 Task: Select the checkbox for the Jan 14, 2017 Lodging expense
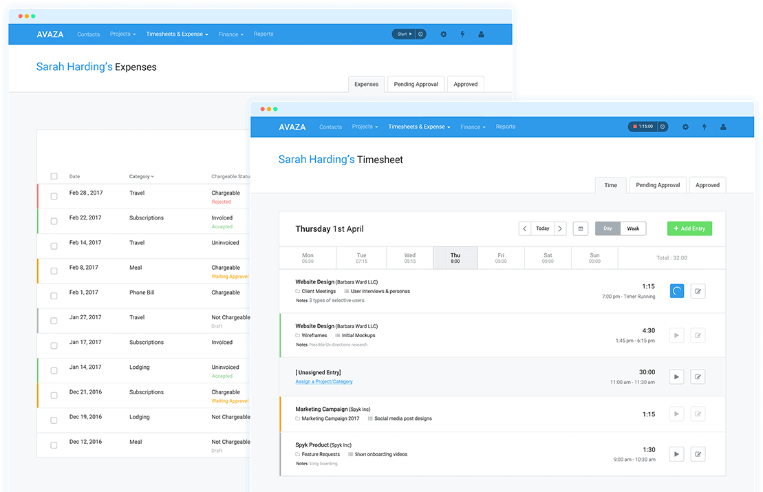point(54,370)
